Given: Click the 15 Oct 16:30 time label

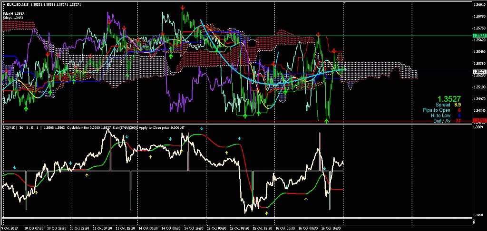Looking at the screenshot, I should point(263,228).
